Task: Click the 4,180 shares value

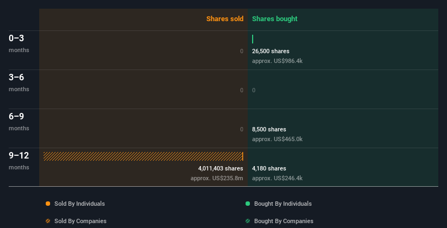Action: (x=269, y=168)
